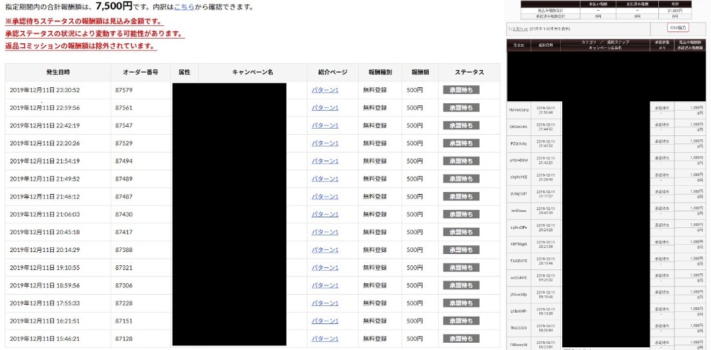This screenshot has width=711, height=350.
Task: Select timestamp 2019年12月11日 20:45:18
Action: (45, 232)
